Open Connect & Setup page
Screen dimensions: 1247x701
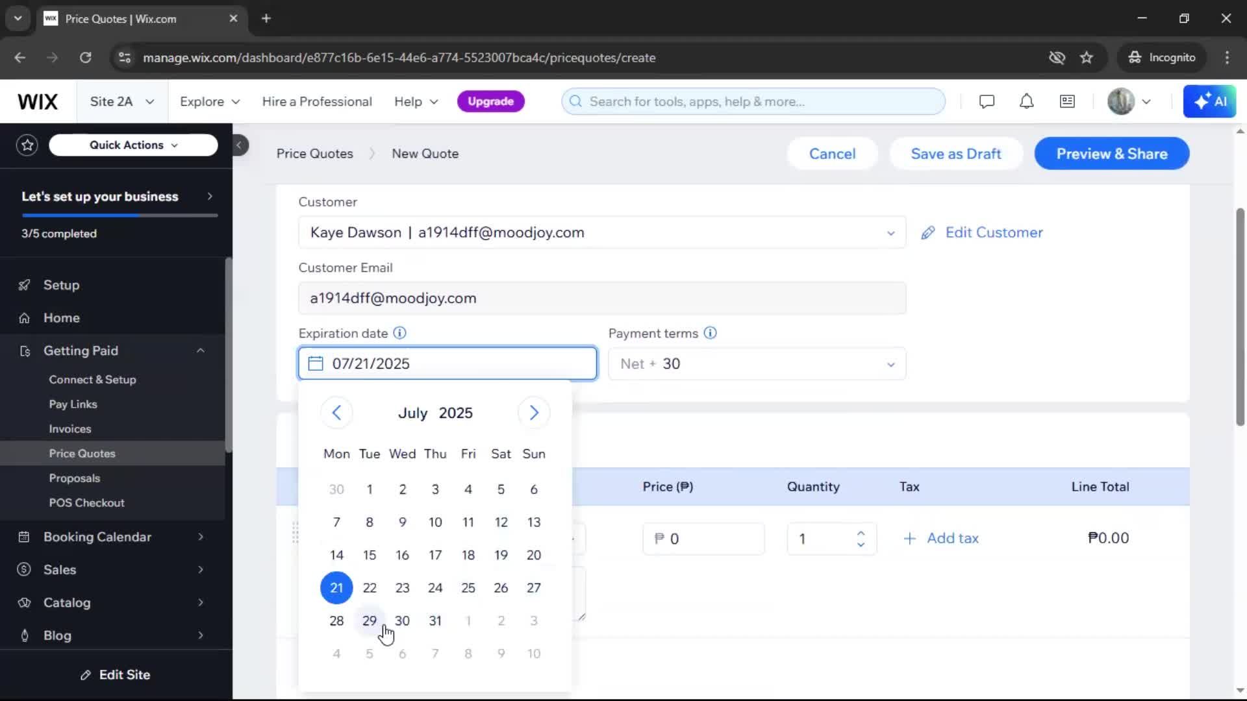pyautogui.click(x=92, y=380)
